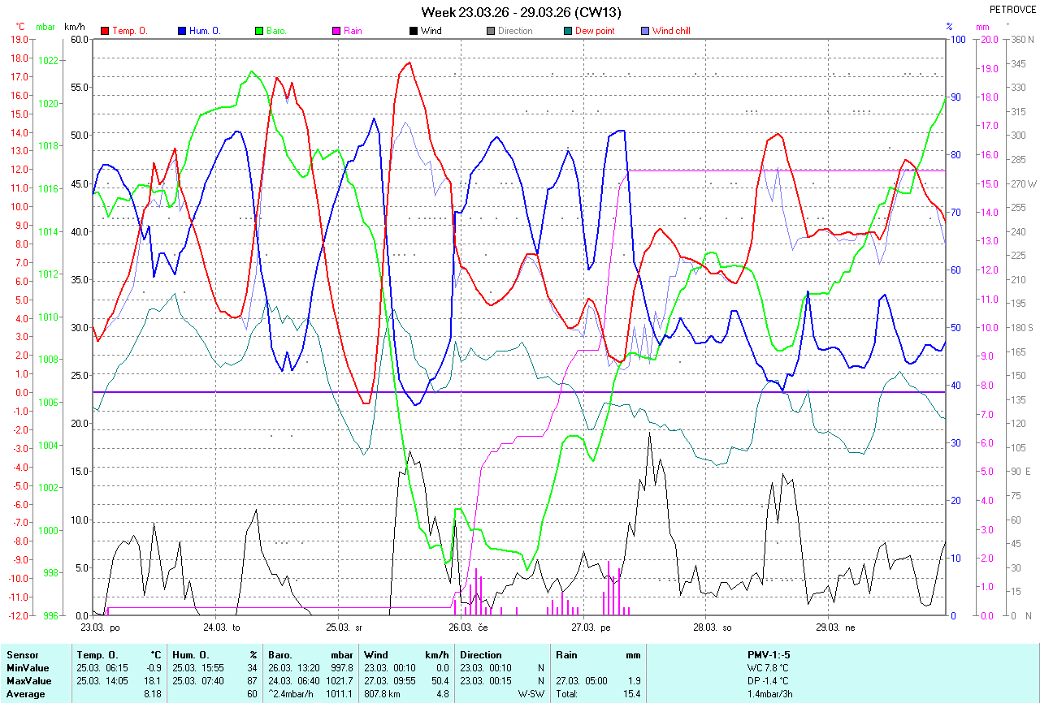The height and width of the screenshot is (703, 1040).
Task: Click the red Temp. O. legend square
Action: 105,31
